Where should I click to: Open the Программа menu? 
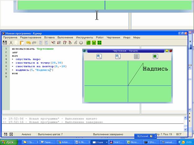point(10,37)
